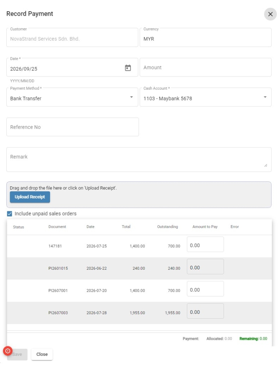Image resolution: width=280 pixels, height=365 pixels.
Task: Uncheck Include unpaid sales orders
Action: tap(9, 214)
